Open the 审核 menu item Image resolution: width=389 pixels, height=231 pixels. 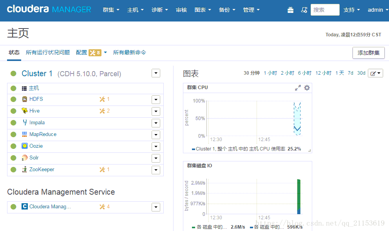pos(181,10)
